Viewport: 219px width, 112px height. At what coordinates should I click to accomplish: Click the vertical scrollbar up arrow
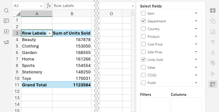click(x=133, y=13)
